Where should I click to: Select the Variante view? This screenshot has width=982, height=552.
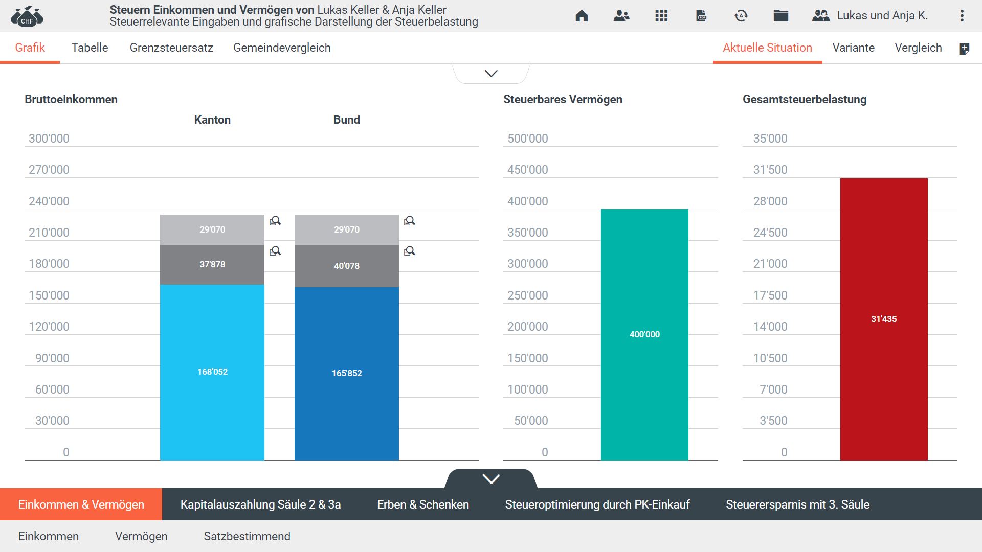(853, 48)
